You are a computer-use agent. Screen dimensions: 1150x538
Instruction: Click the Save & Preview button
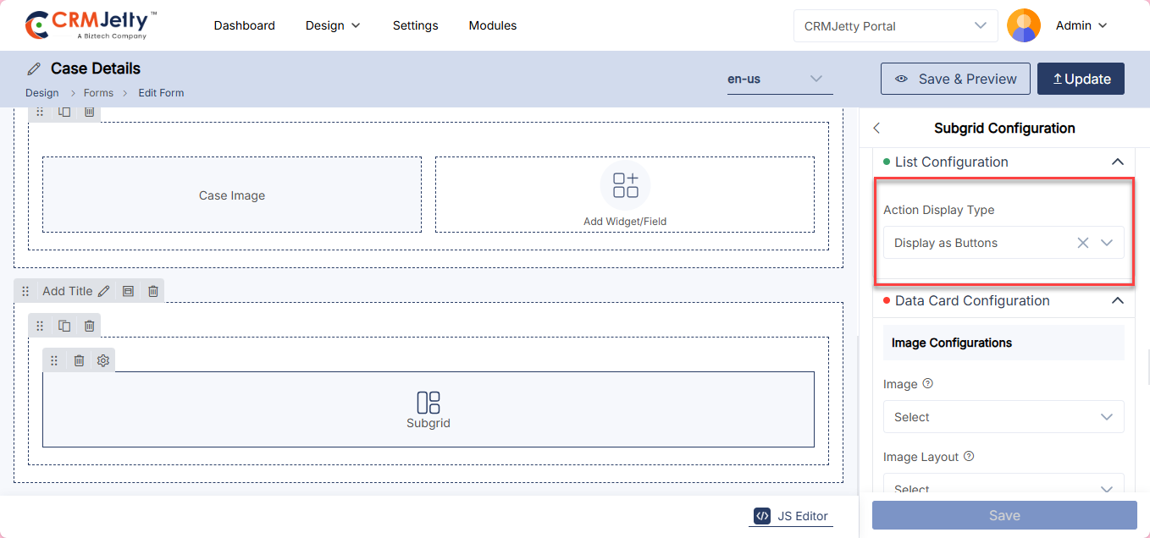point(955,79)
